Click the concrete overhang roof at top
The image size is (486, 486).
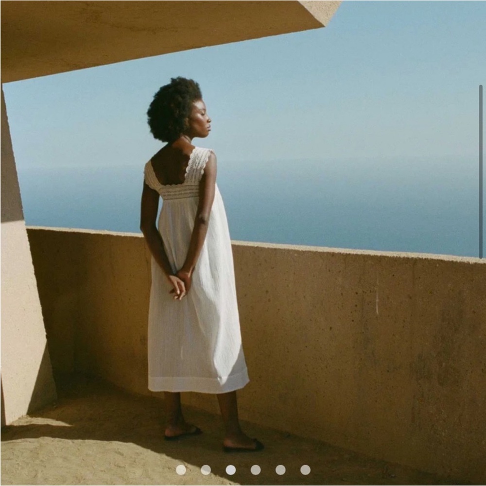pyautogui.click(x=146, y=34)
